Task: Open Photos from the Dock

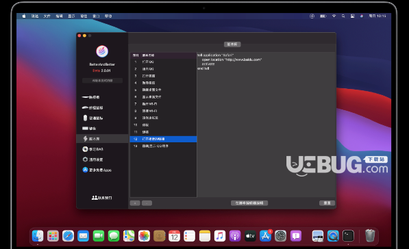Action: click(x=144, y=236)
